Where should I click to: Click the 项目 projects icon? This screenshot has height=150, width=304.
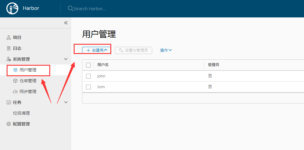pyautogui.click(x=8, y=37)
